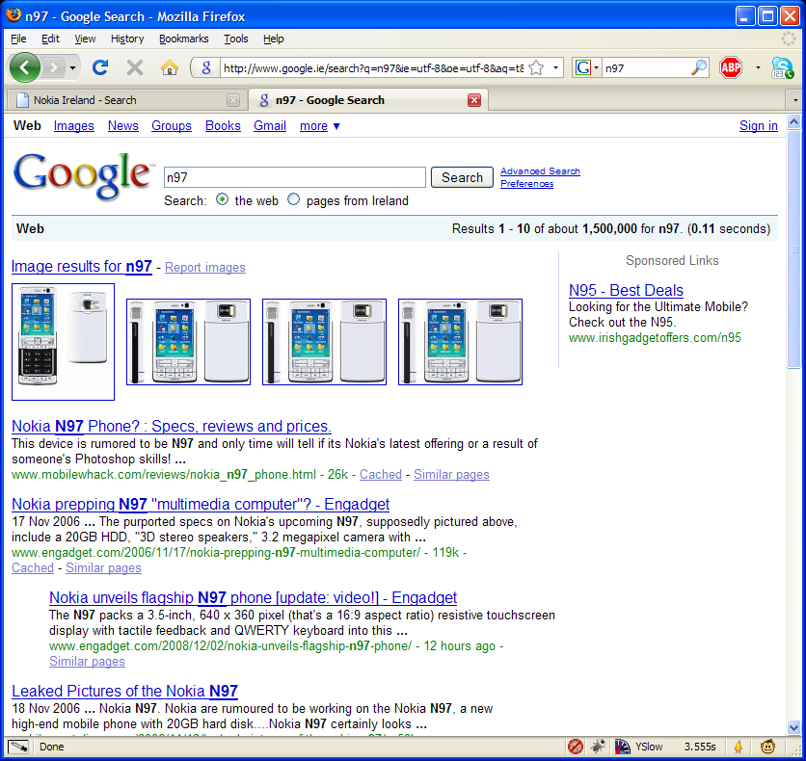Click the page vertical scrollbar thumb
The width and height of the screenshot is (806, 761).
coord(793,249)
